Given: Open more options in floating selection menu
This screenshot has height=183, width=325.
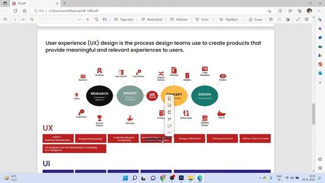Looking at the screenshot, I should 169,132.
